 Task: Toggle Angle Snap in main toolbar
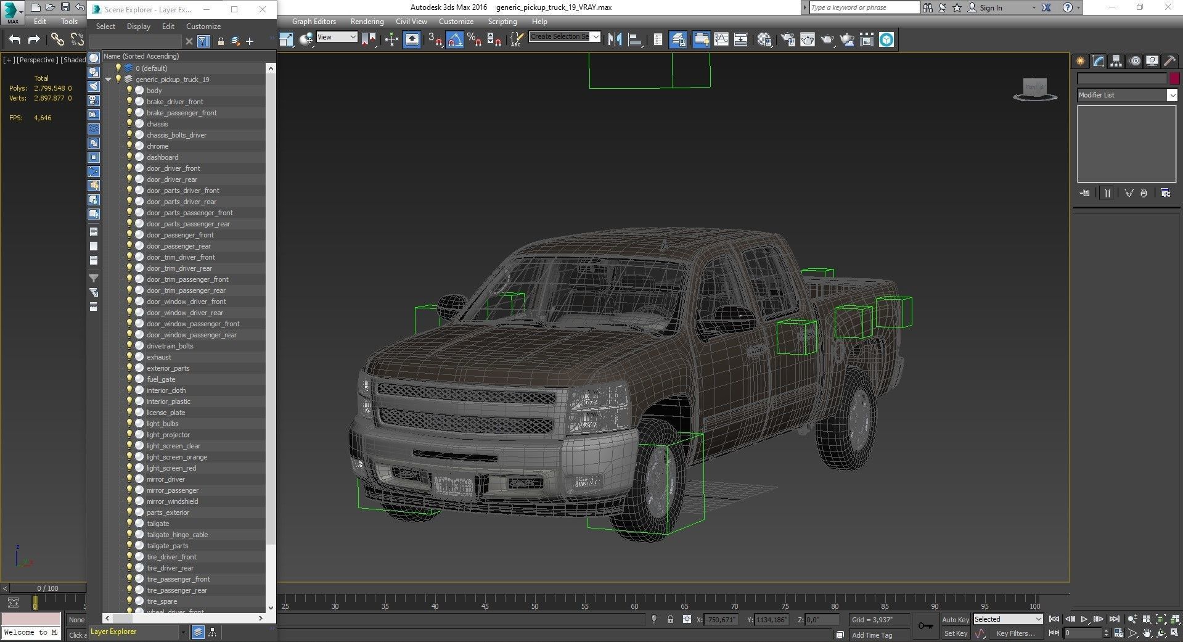454,39
